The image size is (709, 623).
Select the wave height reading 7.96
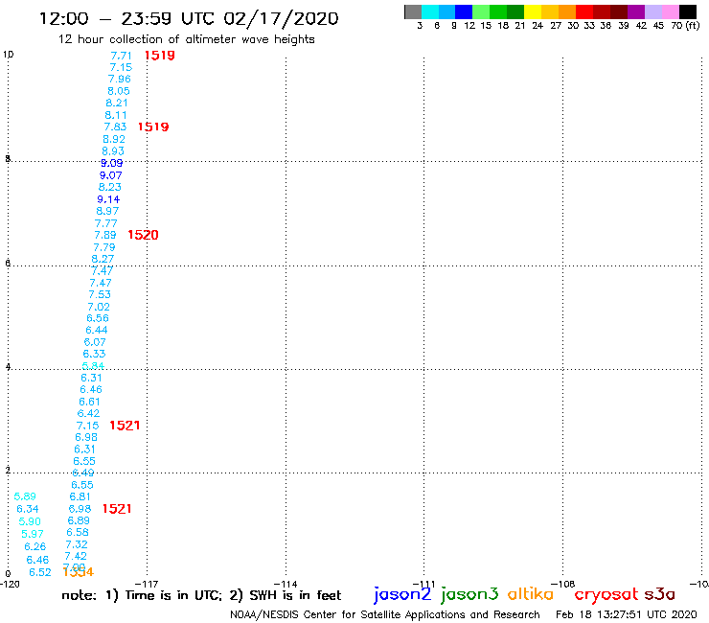tap(120, 80)
